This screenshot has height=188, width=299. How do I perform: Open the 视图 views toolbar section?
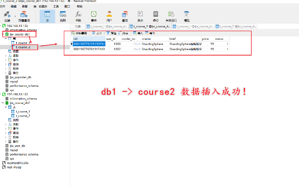(x=63, y=16)
